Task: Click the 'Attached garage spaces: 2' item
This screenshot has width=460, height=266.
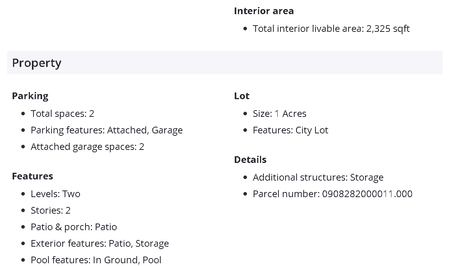Action: [x=87, y=147]
